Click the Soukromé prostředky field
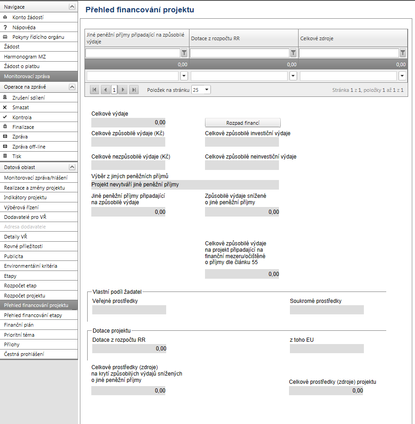 tap(327, 310)
